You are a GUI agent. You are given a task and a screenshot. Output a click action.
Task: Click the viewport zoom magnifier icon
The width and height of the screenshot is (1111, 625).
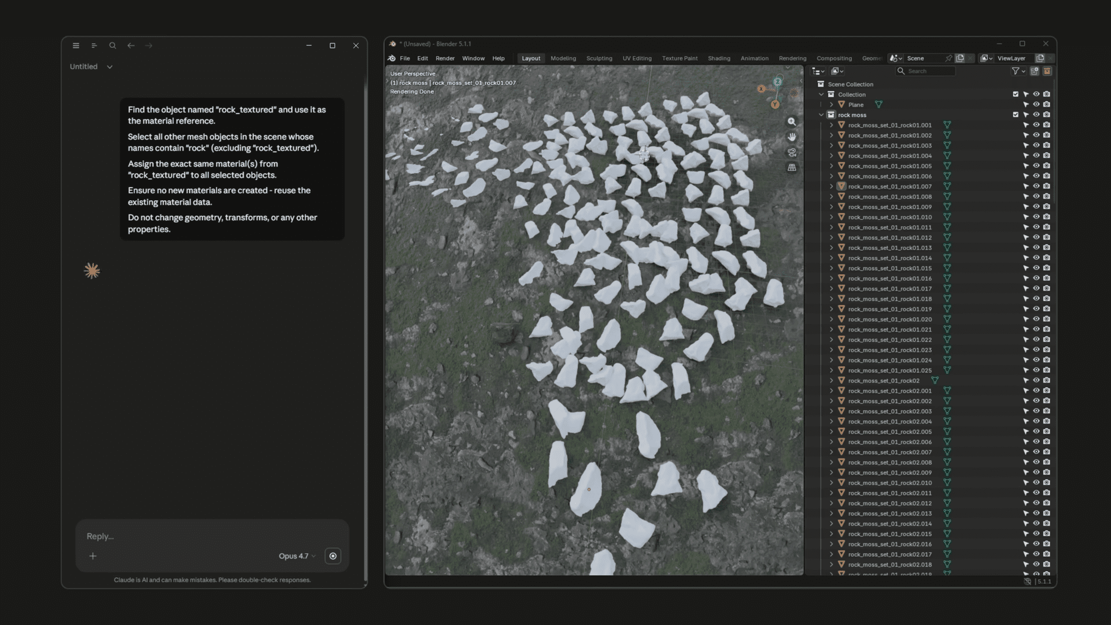click(x=792, y=122)
